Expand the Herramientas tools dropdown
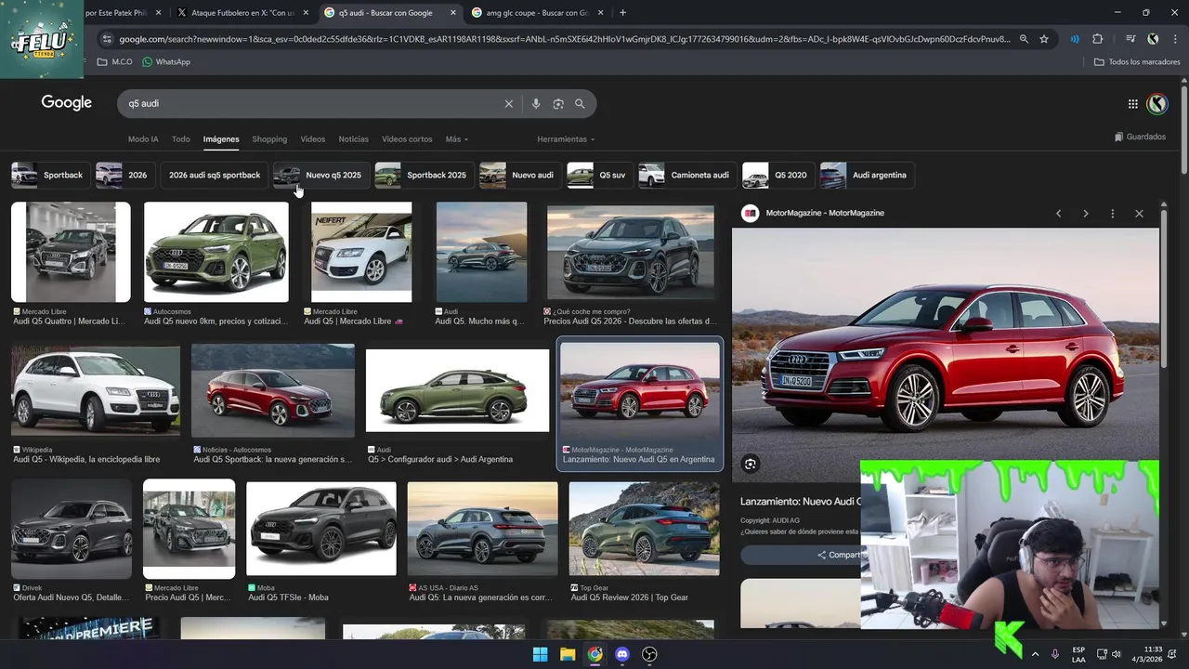The image size is (1189, 669). (x=566, y=139)
